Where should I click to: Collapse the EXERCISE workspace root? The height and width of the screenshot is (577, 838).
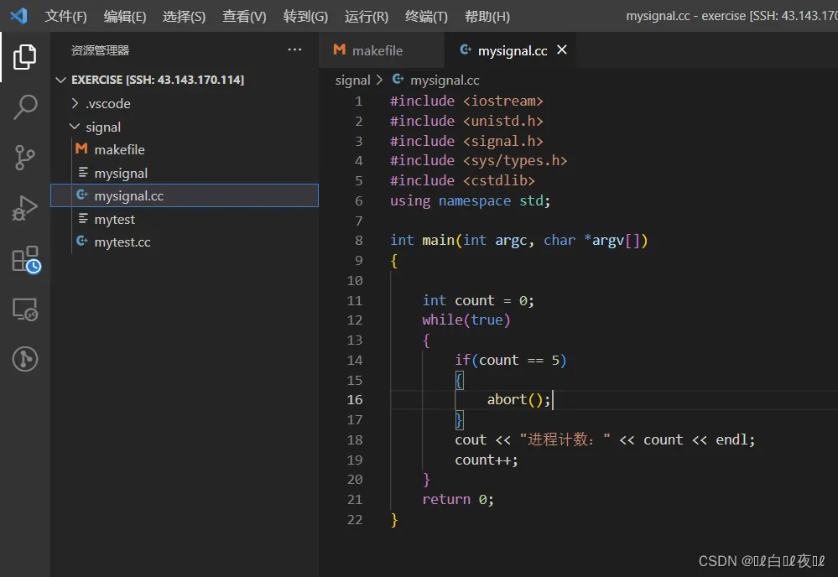(61, 80)
